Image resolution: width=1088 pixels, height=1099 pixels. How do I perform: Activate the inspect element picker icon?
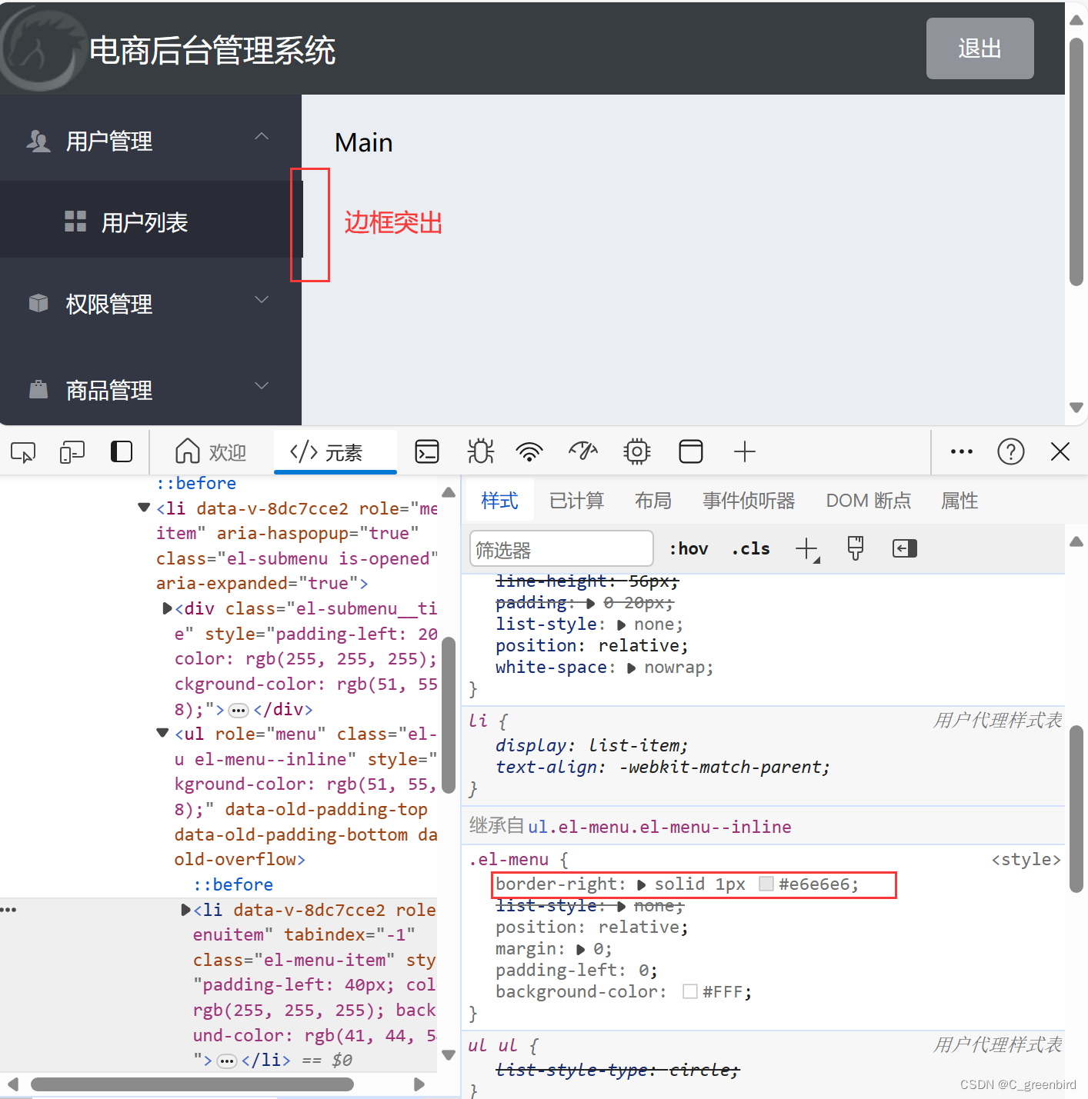[23, 452]
